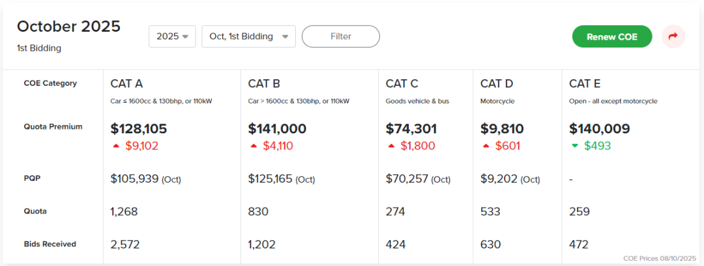
Task: Click the CAT E quota premium $140,009
Action: click(x=599, y=129)
